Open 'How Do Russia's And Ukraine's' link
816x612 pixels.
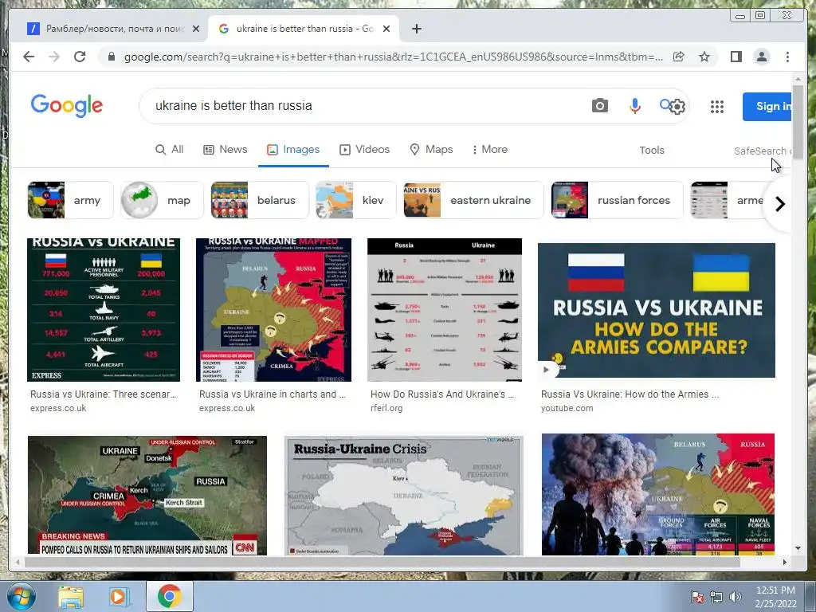442,394
